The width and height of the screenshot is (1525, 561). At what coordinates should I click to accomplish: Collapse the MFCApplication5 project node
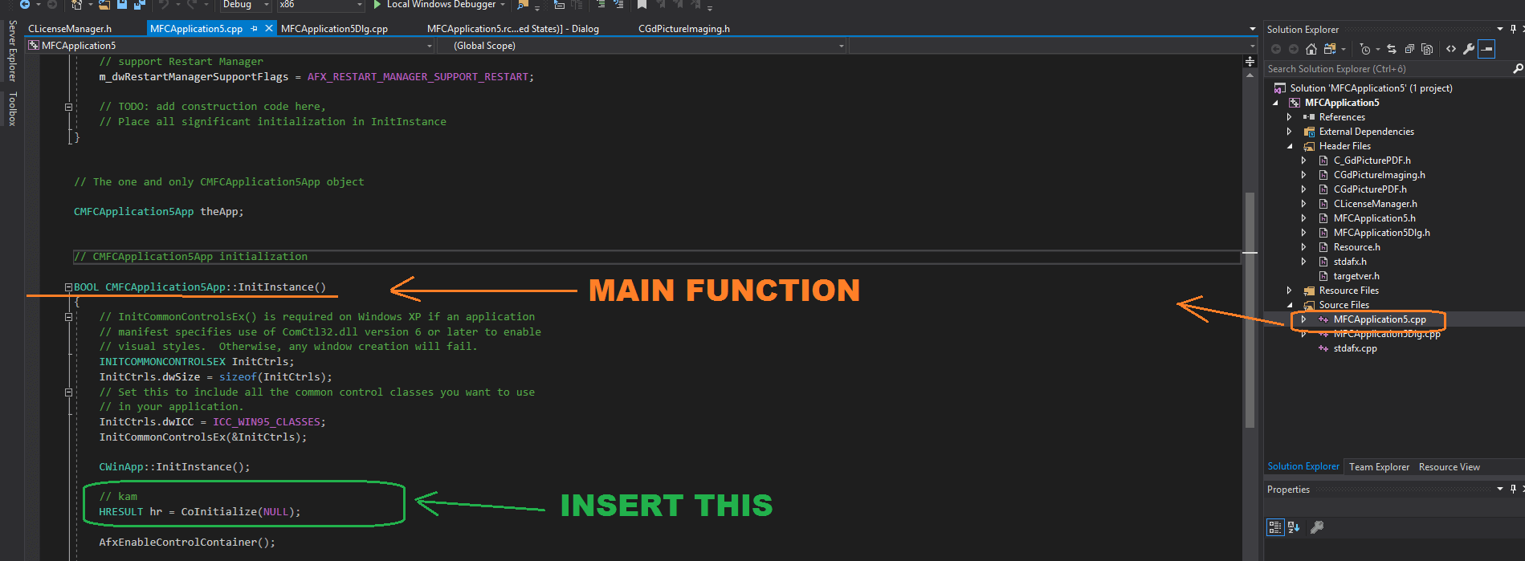(1276, 103)
